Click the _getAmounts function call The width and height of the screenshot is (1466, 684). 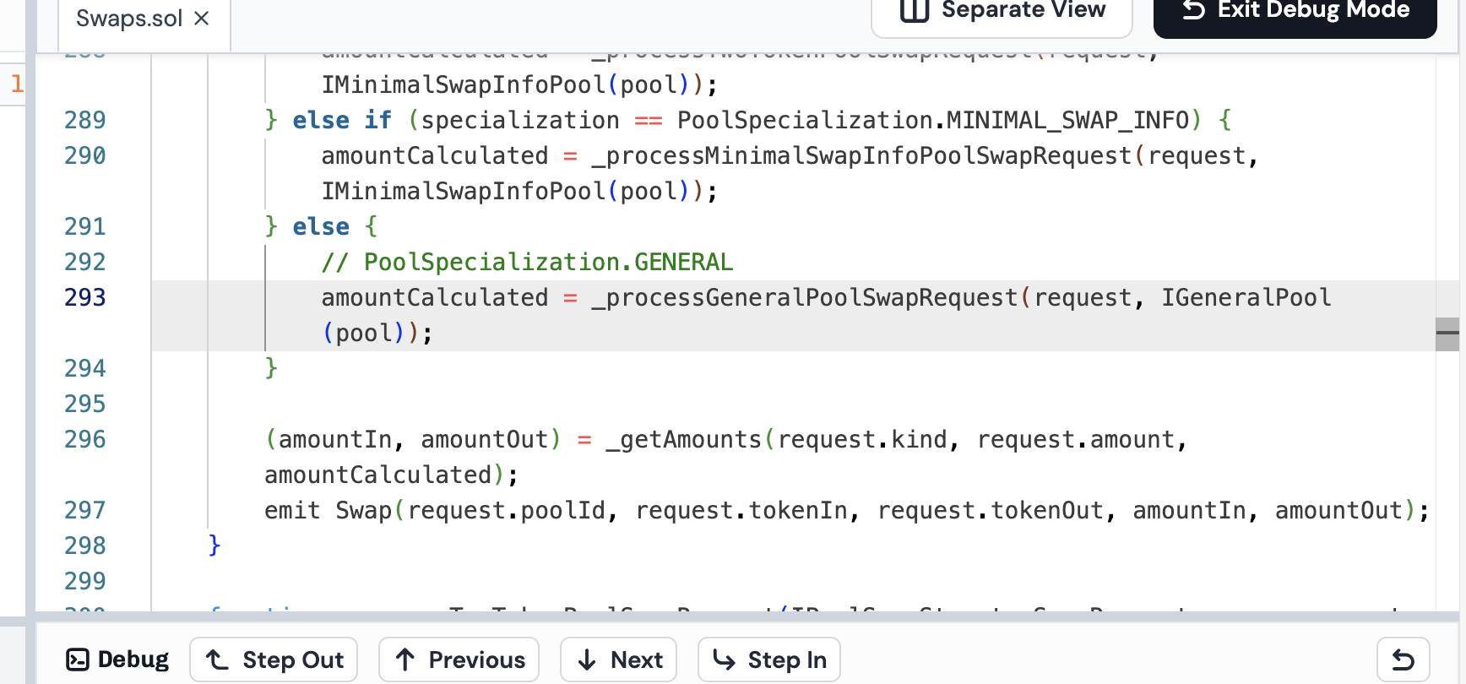tap(683, 440)
